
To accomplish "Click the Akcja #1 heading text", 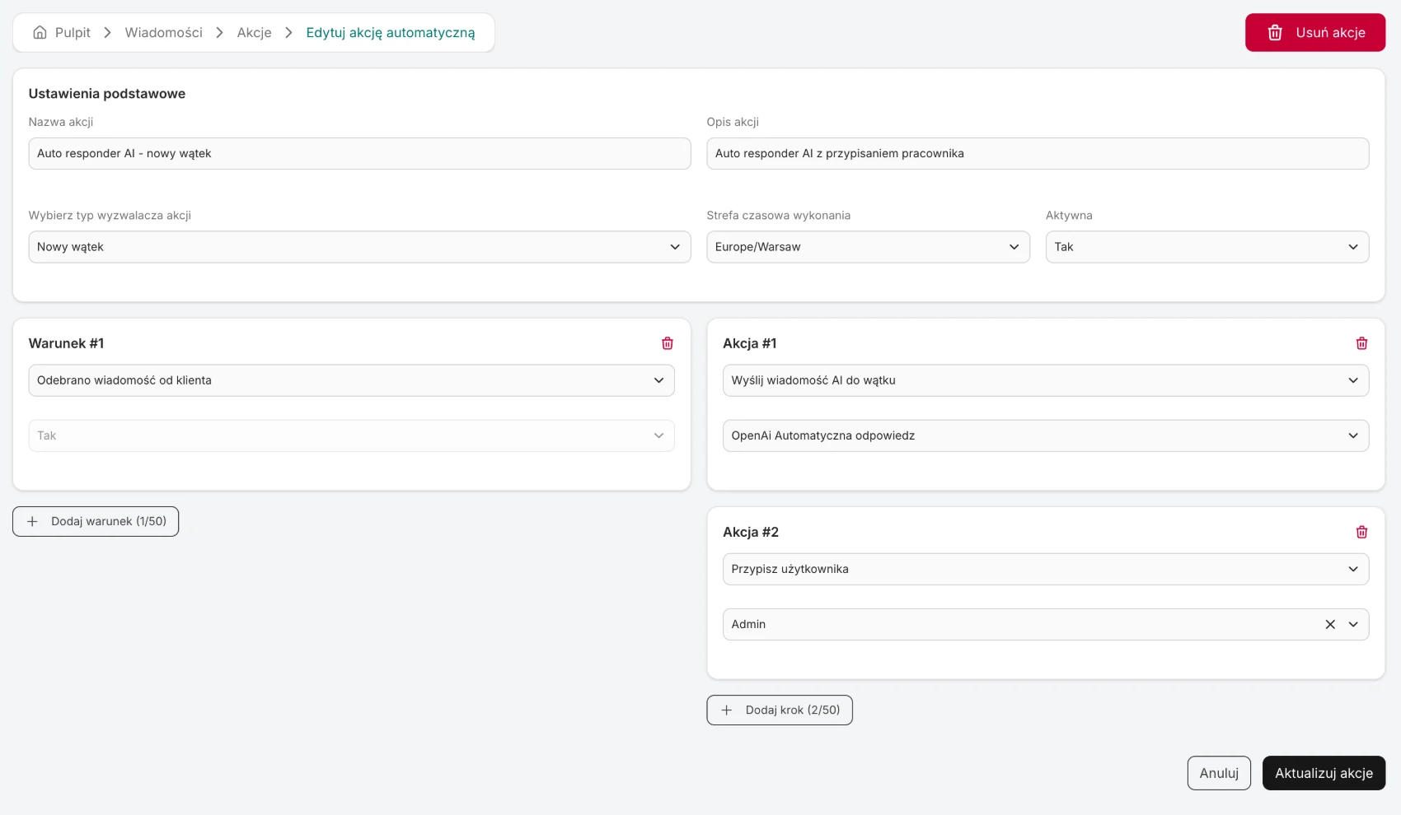I will coord(750,343).
